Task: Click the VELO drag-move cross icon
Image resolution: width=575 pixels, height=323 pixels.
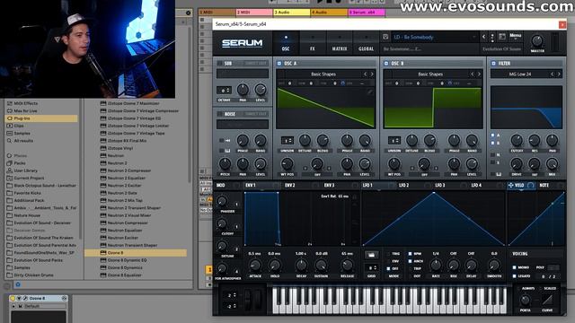Action: pyautogui.click(x=510, y=186)
